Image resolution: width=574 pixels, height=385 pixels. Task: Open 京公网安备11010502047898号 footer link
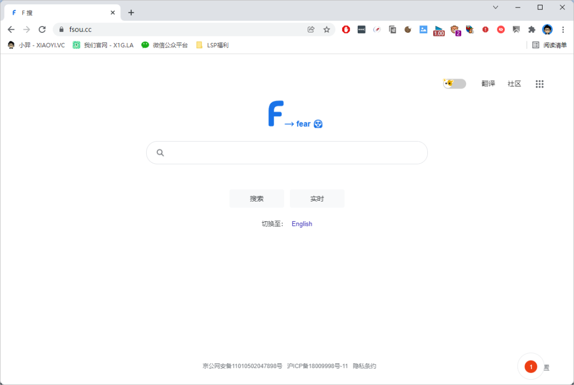click(x=242, y=366)
